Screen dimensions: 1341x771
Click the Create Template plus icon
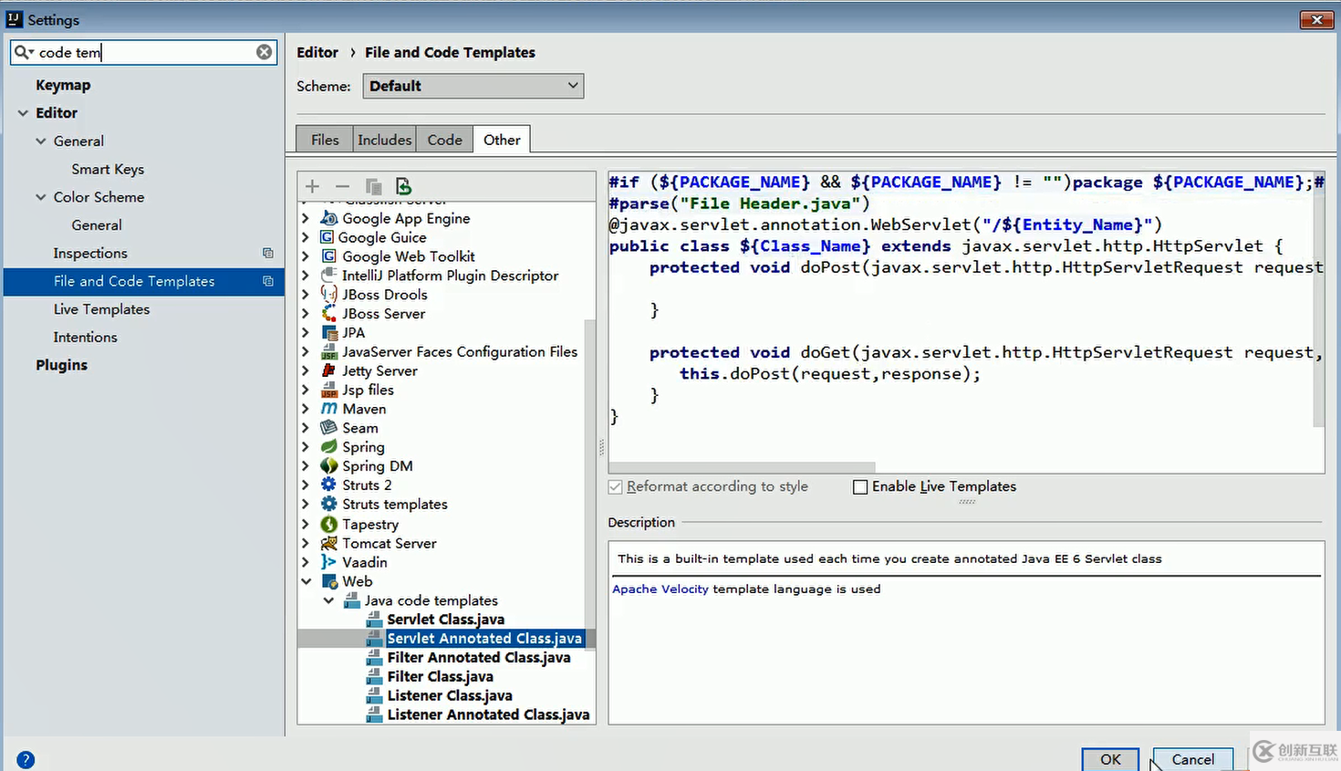pyautogui.click(x=312, y=186)
